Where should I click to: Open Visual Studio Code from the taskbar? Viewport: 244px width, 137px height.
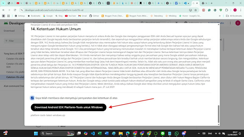[93, 134]
